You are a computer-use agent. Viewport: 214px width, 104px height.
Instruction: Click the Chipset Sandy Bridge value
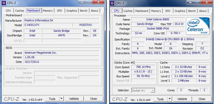pyautogui.click(x=62, y=31)
